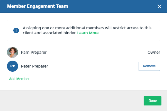This screenshot has height=111, width=167.
Task: Select the Pam Preparer name
Action: [34, 52]
